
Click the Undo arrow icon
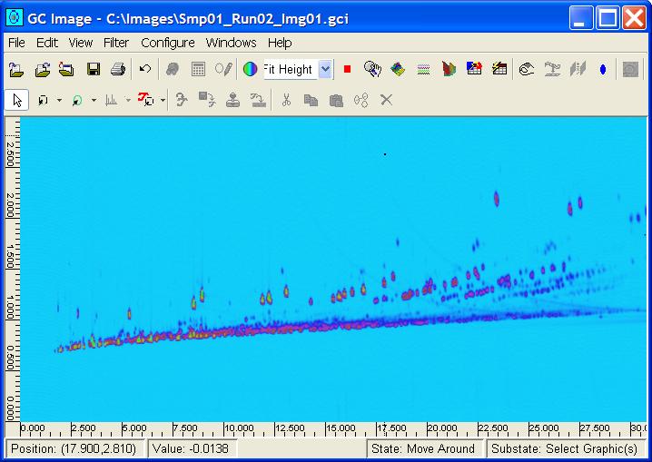coord(145,69)
